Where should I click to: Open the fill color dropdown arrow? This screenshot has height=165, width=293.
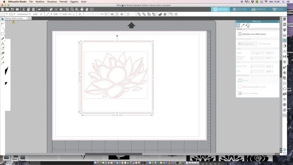7,14
